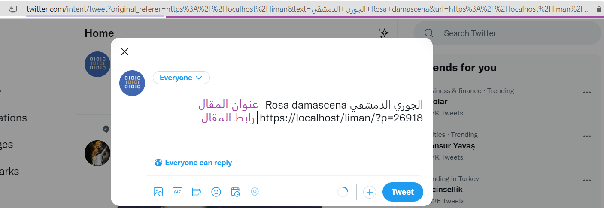
Task: Click the sparkle top tweets icon
Action: click(383, 33)
